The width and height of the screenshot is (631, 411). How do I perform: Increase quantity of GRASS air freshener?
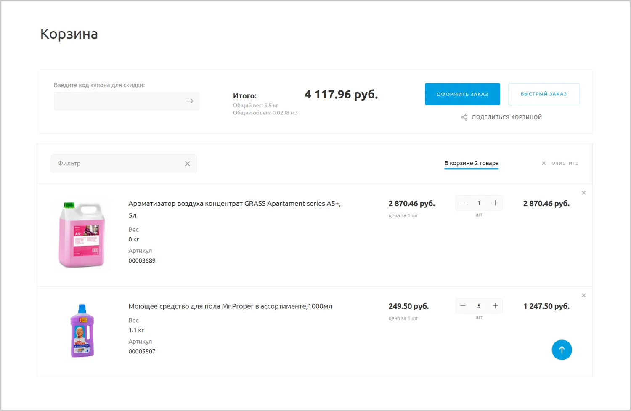[495, 203]
